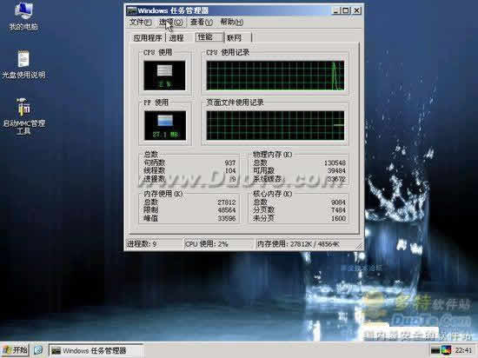The image size is (478, 358).
Task: Select the 性能 tab
Action: click(x=209, y=36)
